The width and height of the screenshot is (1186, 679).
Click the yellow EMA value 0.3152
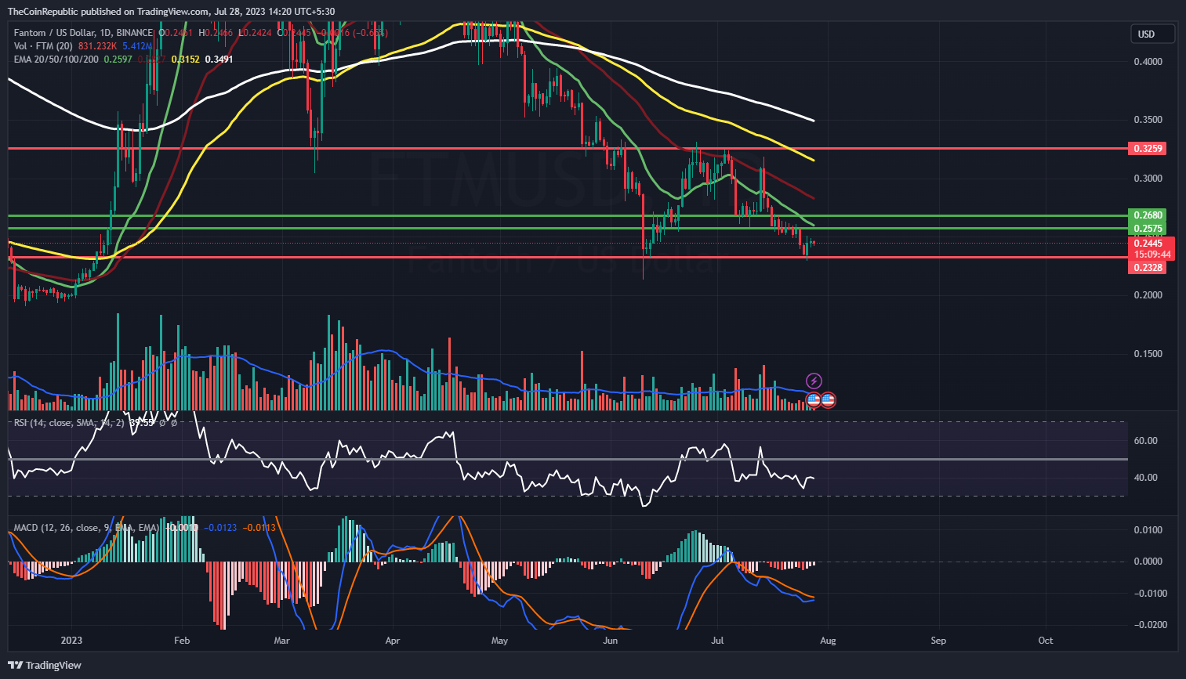pos(186,60)
